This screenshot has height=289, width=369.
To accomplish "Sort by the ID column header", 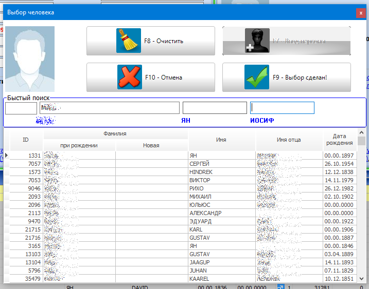I will coord(26,140).
